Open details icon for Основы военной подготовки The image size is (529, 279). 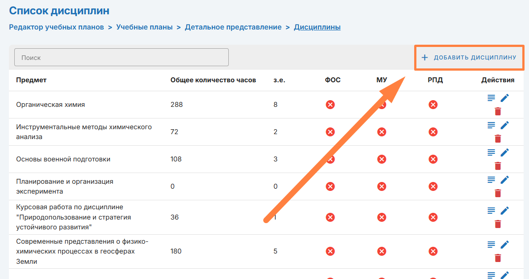coord(491,152)
